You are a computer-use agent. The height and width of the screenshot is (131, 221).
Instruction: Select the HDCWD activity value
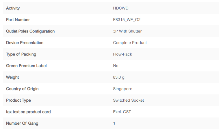click(121, 8)
